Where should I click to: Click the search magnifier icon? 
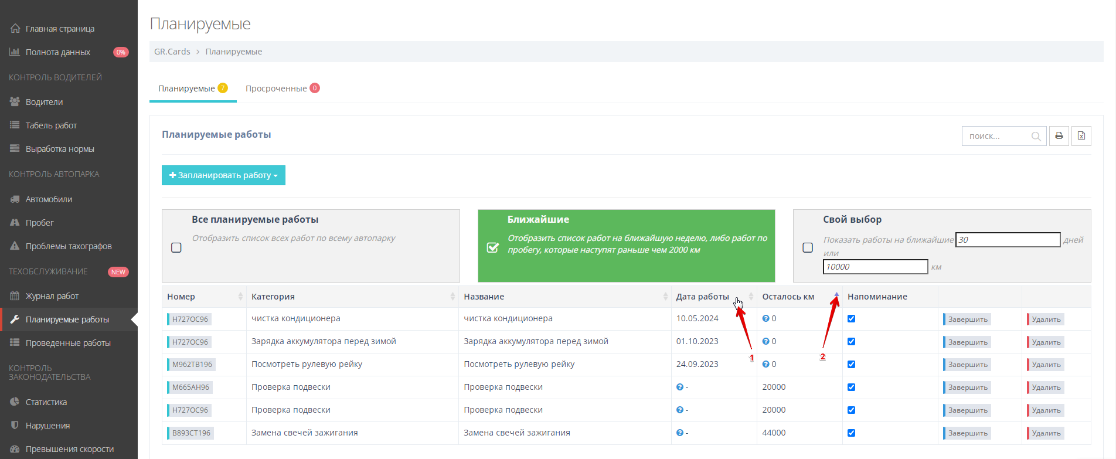(x=1036, y=137)
